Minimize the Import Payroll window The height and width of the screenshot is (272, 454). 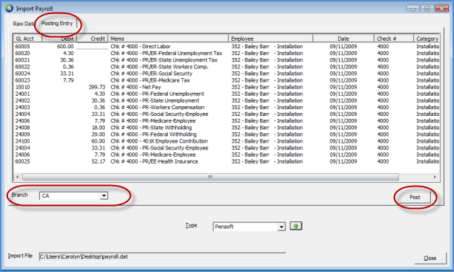coord(412,9)
